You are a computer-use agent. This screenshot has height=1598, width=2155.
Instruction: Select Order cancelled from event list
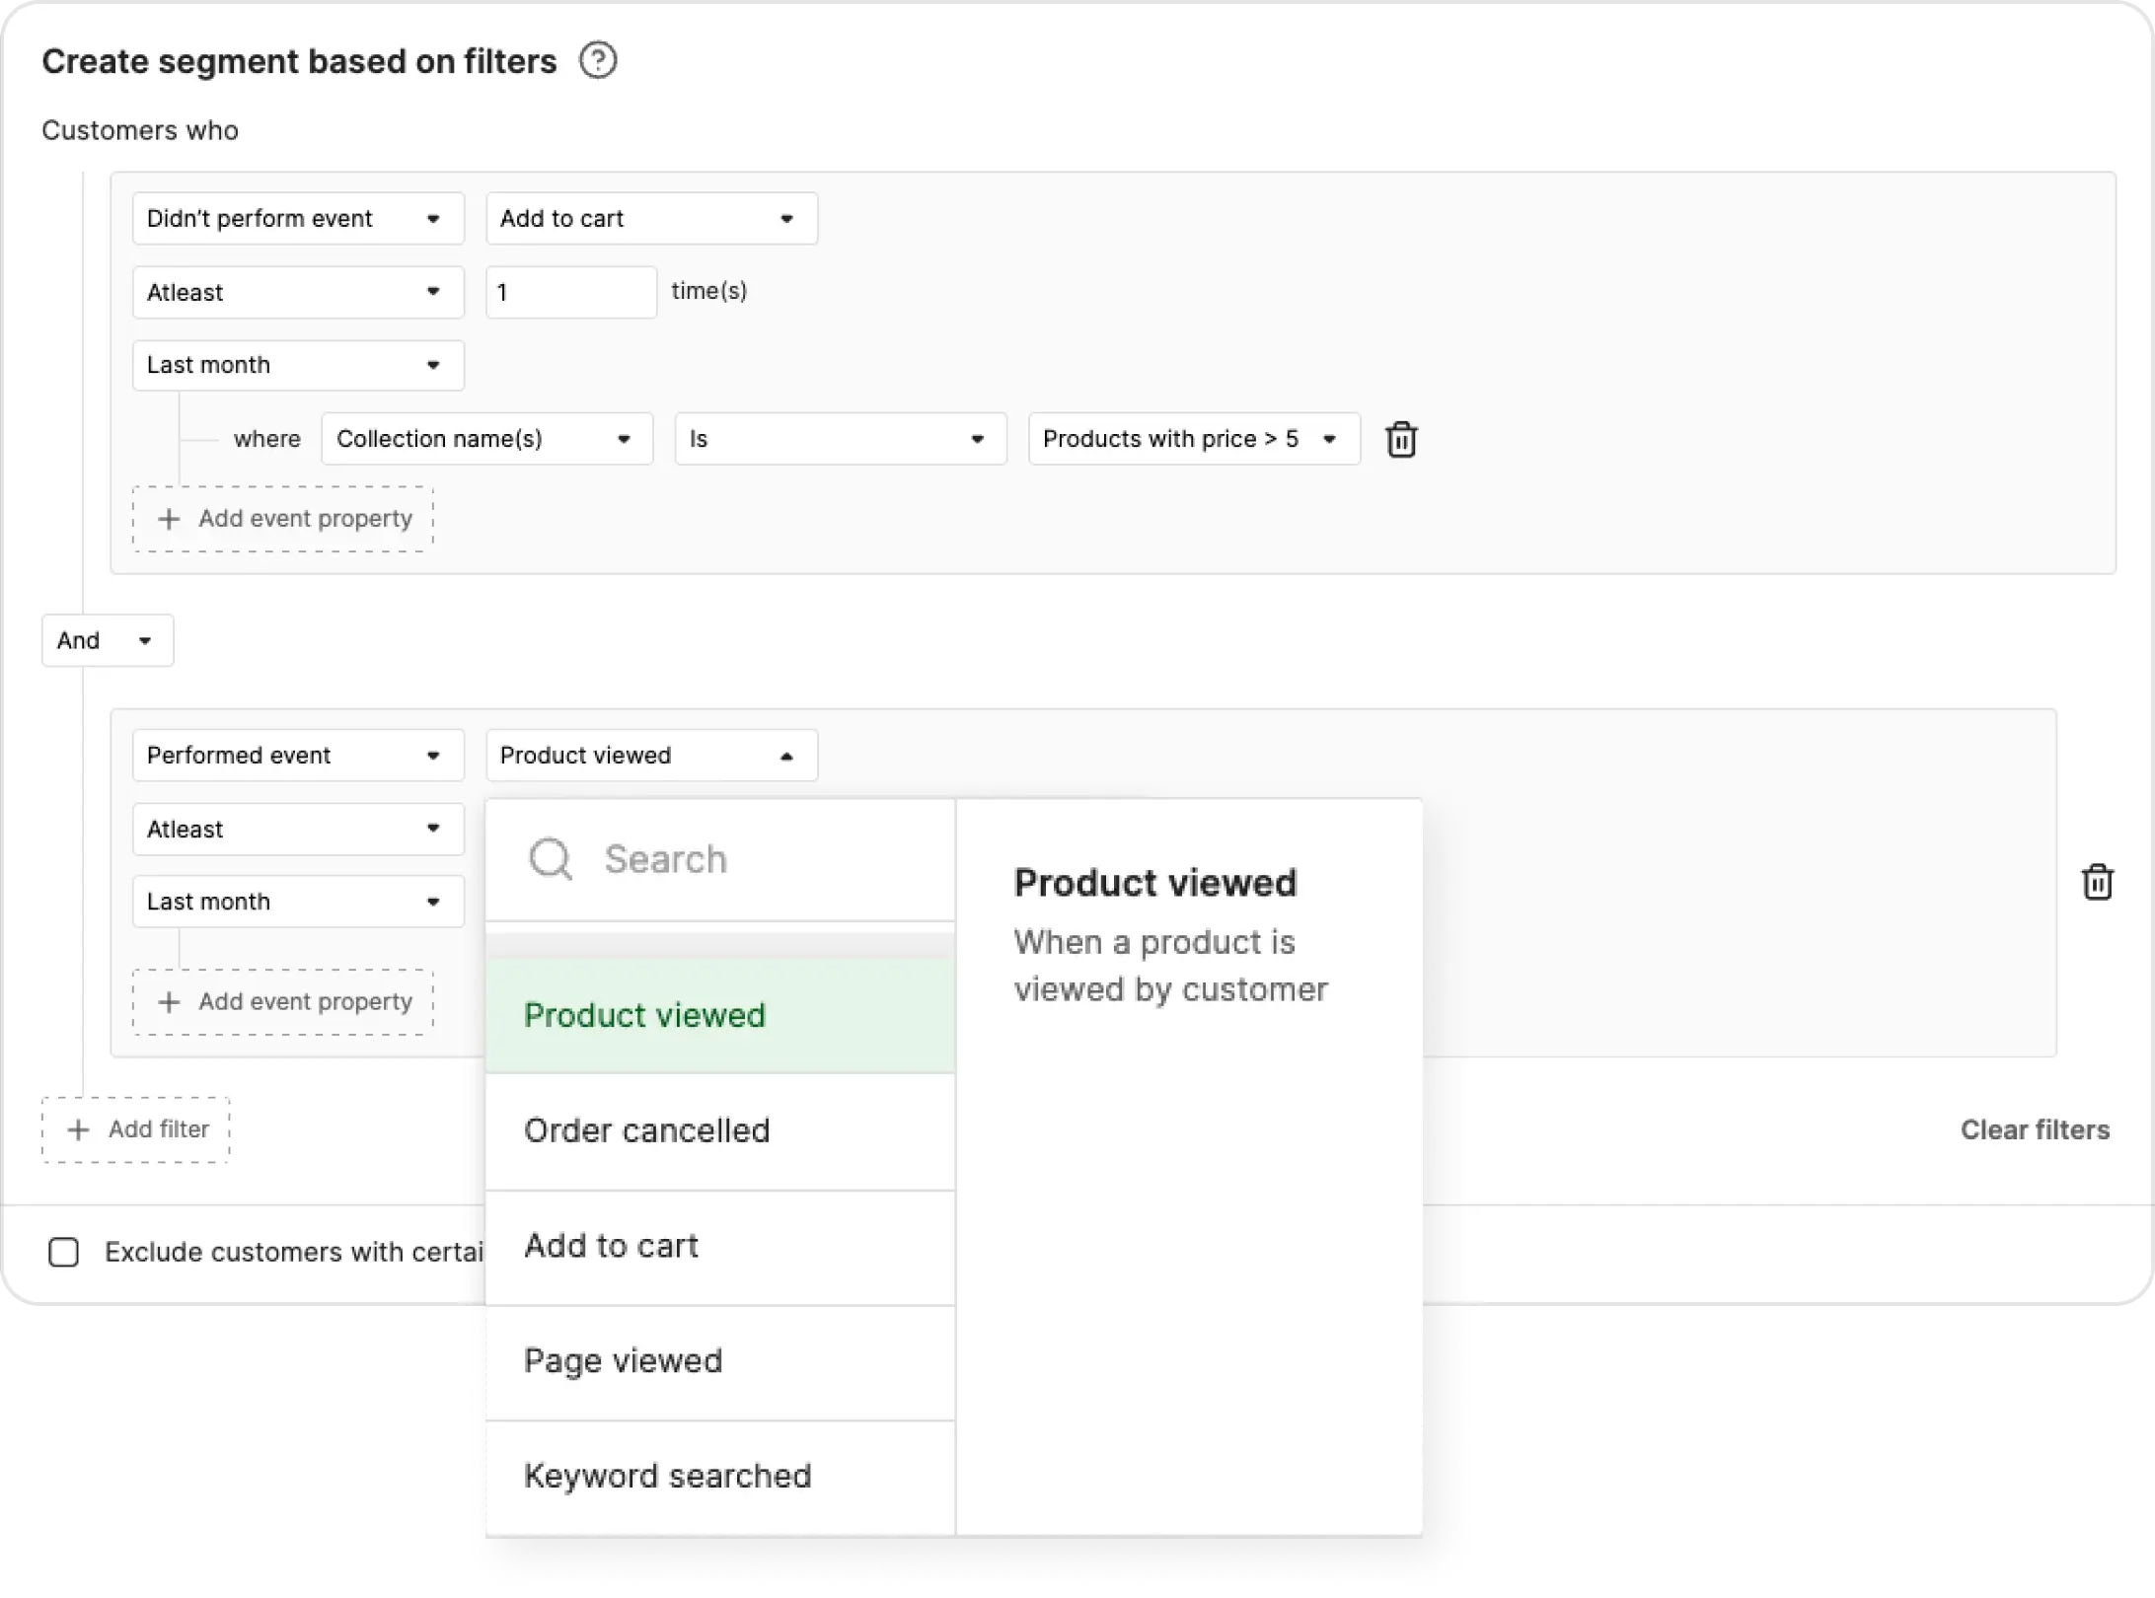tap(647, 1130)
